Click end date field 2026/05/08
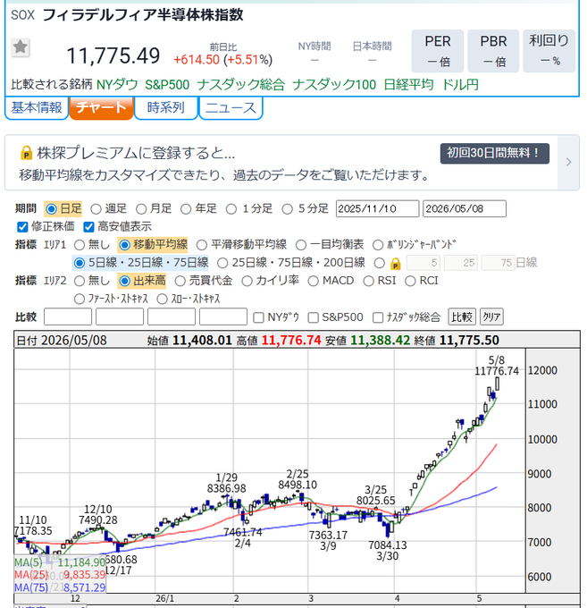The height and width of the screenshot is (608, 587). coord(465,208)
